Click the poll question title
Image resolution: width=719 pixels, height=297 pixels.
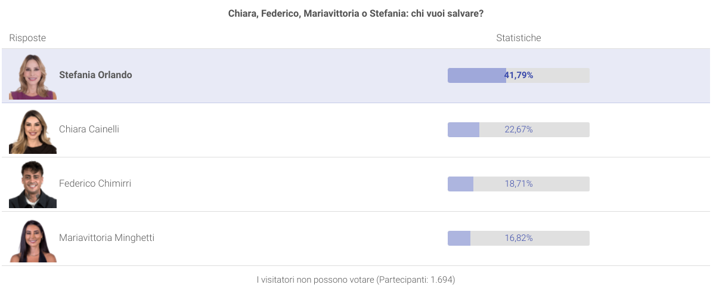[x=356, y=13]
